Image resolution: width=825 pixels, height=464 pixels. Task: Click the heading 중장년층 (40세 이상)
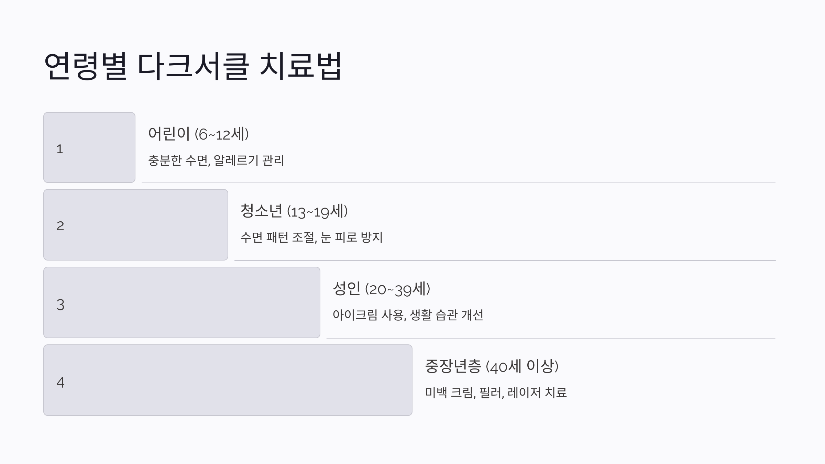[x=492, y=366]
